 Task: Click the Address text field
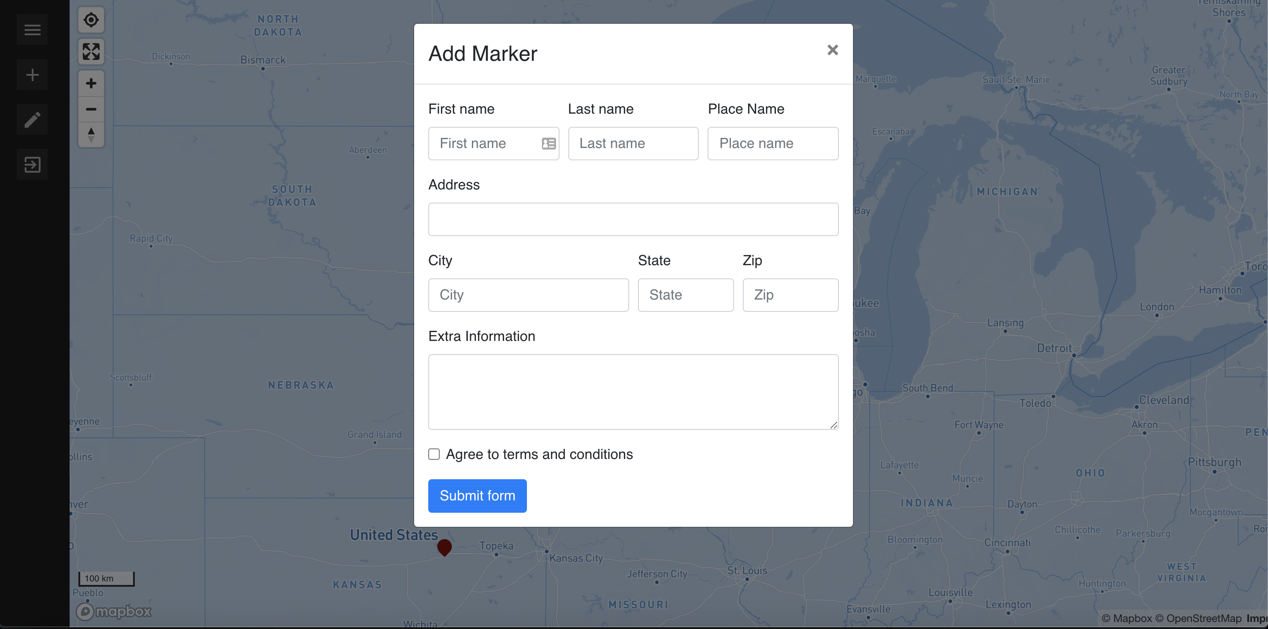633,219
